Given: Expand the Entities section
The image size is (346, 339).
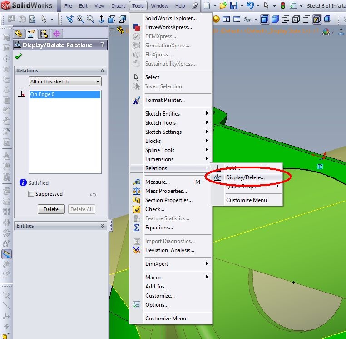Looking at the screenshot, I should (102, 226).
